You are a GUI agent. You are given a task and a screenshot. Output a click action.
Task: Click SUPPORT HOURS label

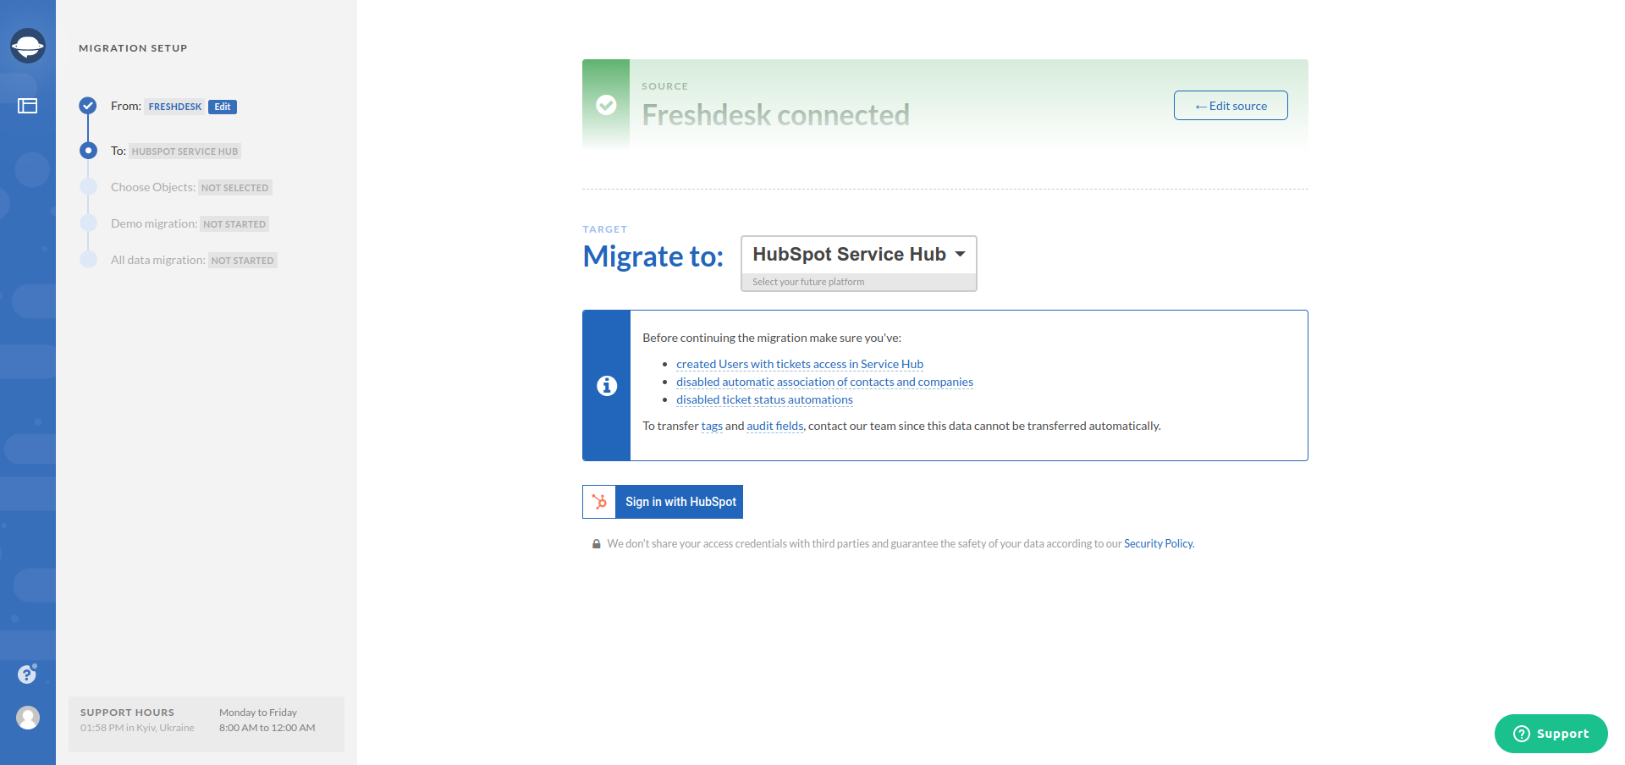click(x=127, y=713)
